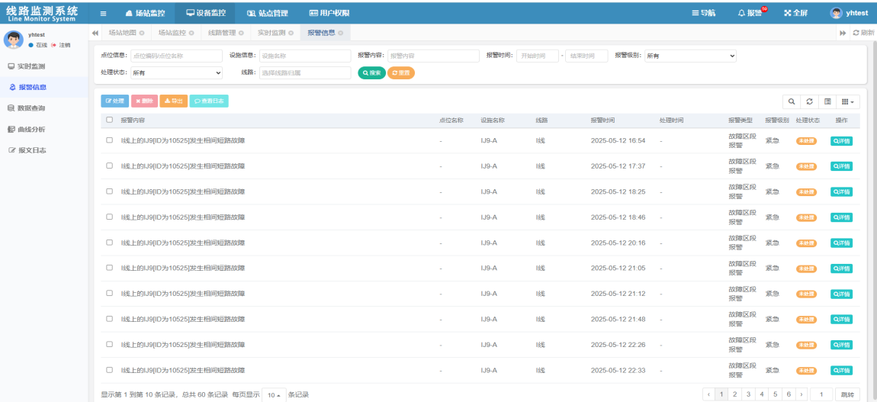The image size is (877, 402).
Task: Click the sidebar user avatar picture
Action: [14, 39]
